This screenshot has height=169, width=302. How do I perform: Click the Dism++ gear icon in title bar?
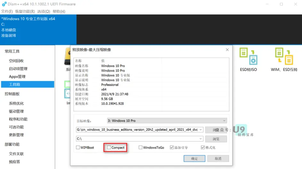[x=4, y=4]
